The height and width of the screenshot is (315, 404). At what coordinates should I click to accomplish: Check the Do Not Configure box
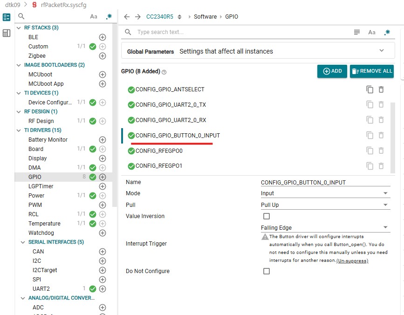267,271
